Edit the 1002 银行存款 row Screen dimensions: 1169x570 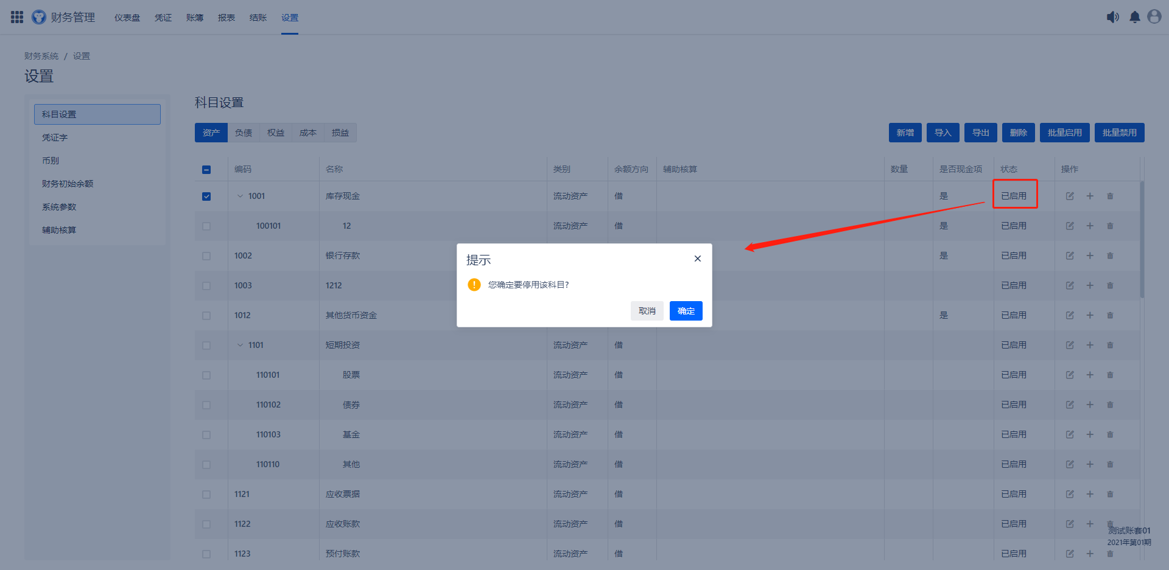tap(1070, 255)
